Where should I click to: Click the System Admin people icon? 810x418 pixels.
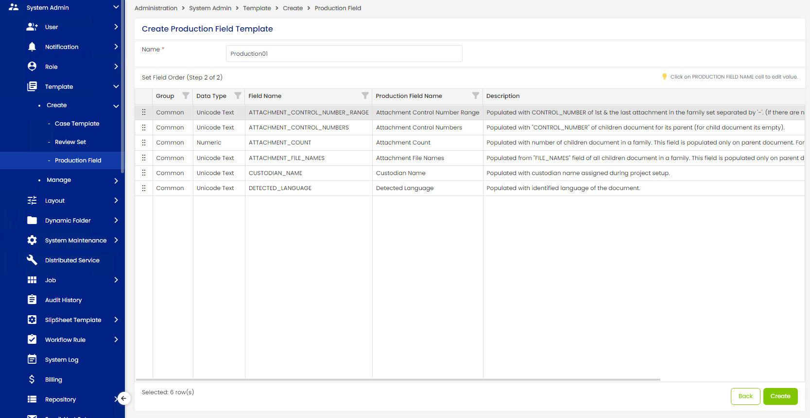click(14, 7)
